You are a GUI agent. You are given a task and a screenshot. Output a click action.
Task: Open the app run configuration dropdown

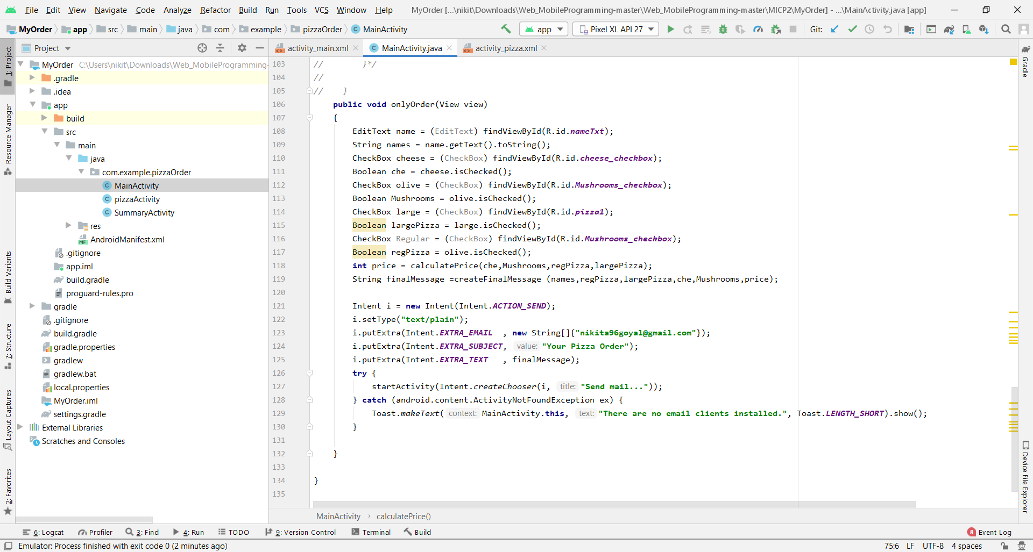tap(544, 29)
